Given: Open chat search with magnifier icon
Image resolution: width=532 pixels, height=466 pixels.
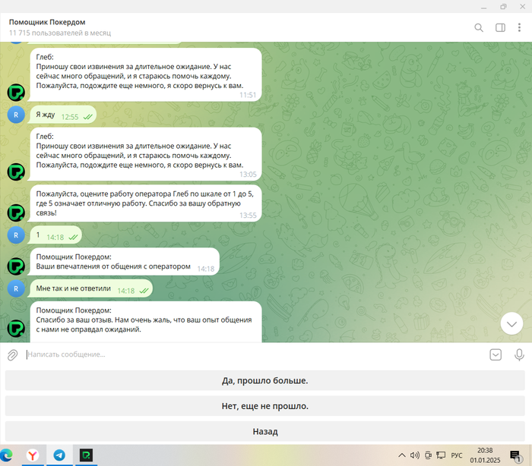Looking at the screenshot, I should (479, 27).
